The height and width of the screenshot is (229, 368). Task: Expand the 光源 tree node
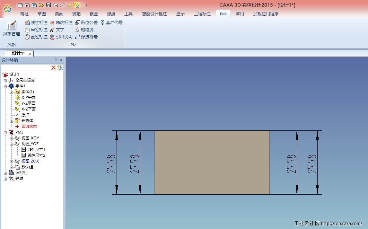coord(5,179)
